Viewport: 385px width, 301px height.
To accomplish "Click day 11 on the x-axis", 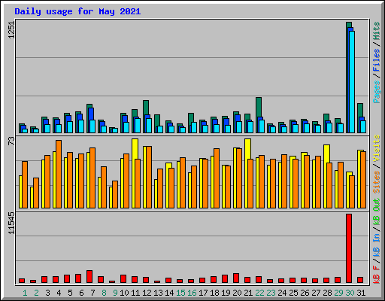I will tap(135, 293).
